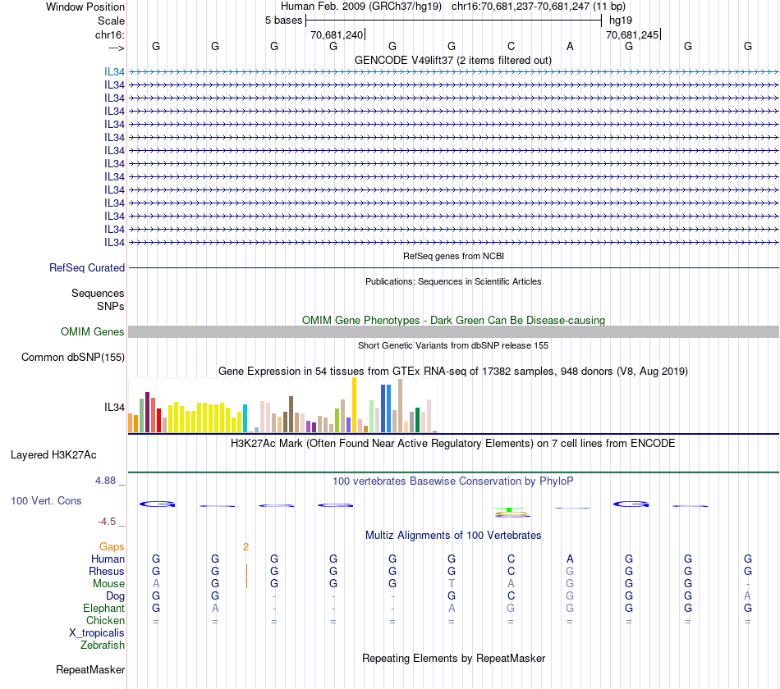Click the dark green bar in GTEx chart
The height and width of the screenshot is (689, 780).
[417, 420]
